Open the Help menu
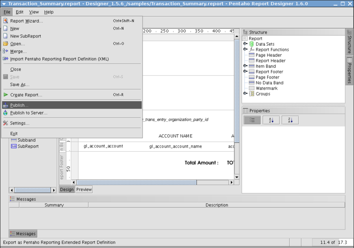354x248 pixels. (49, 12)
